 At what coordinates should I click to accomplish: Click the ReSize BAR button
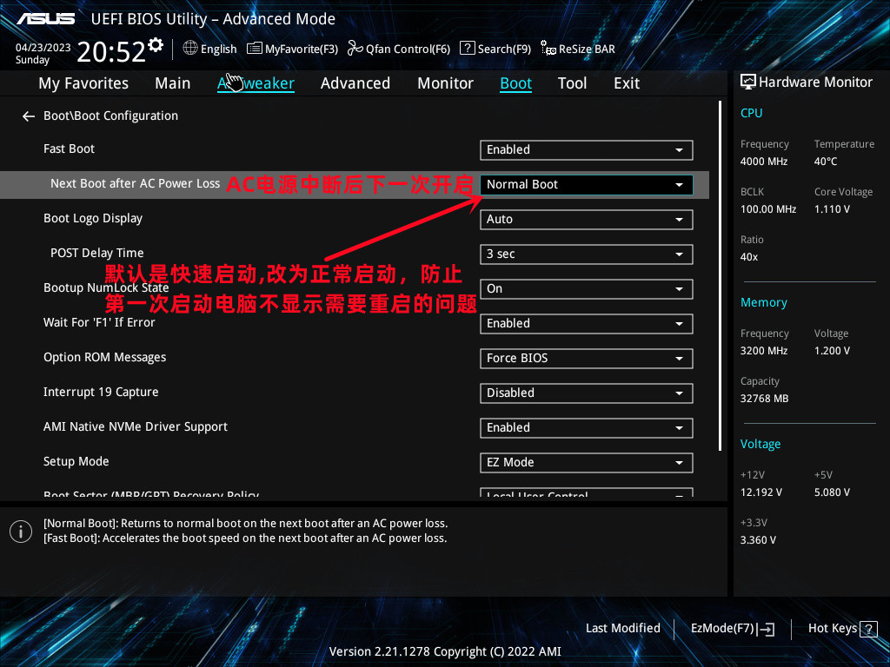(578, 49)
